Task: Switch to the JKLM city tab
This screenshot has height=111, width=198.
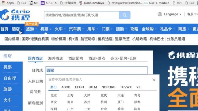Action: [93, 87]
